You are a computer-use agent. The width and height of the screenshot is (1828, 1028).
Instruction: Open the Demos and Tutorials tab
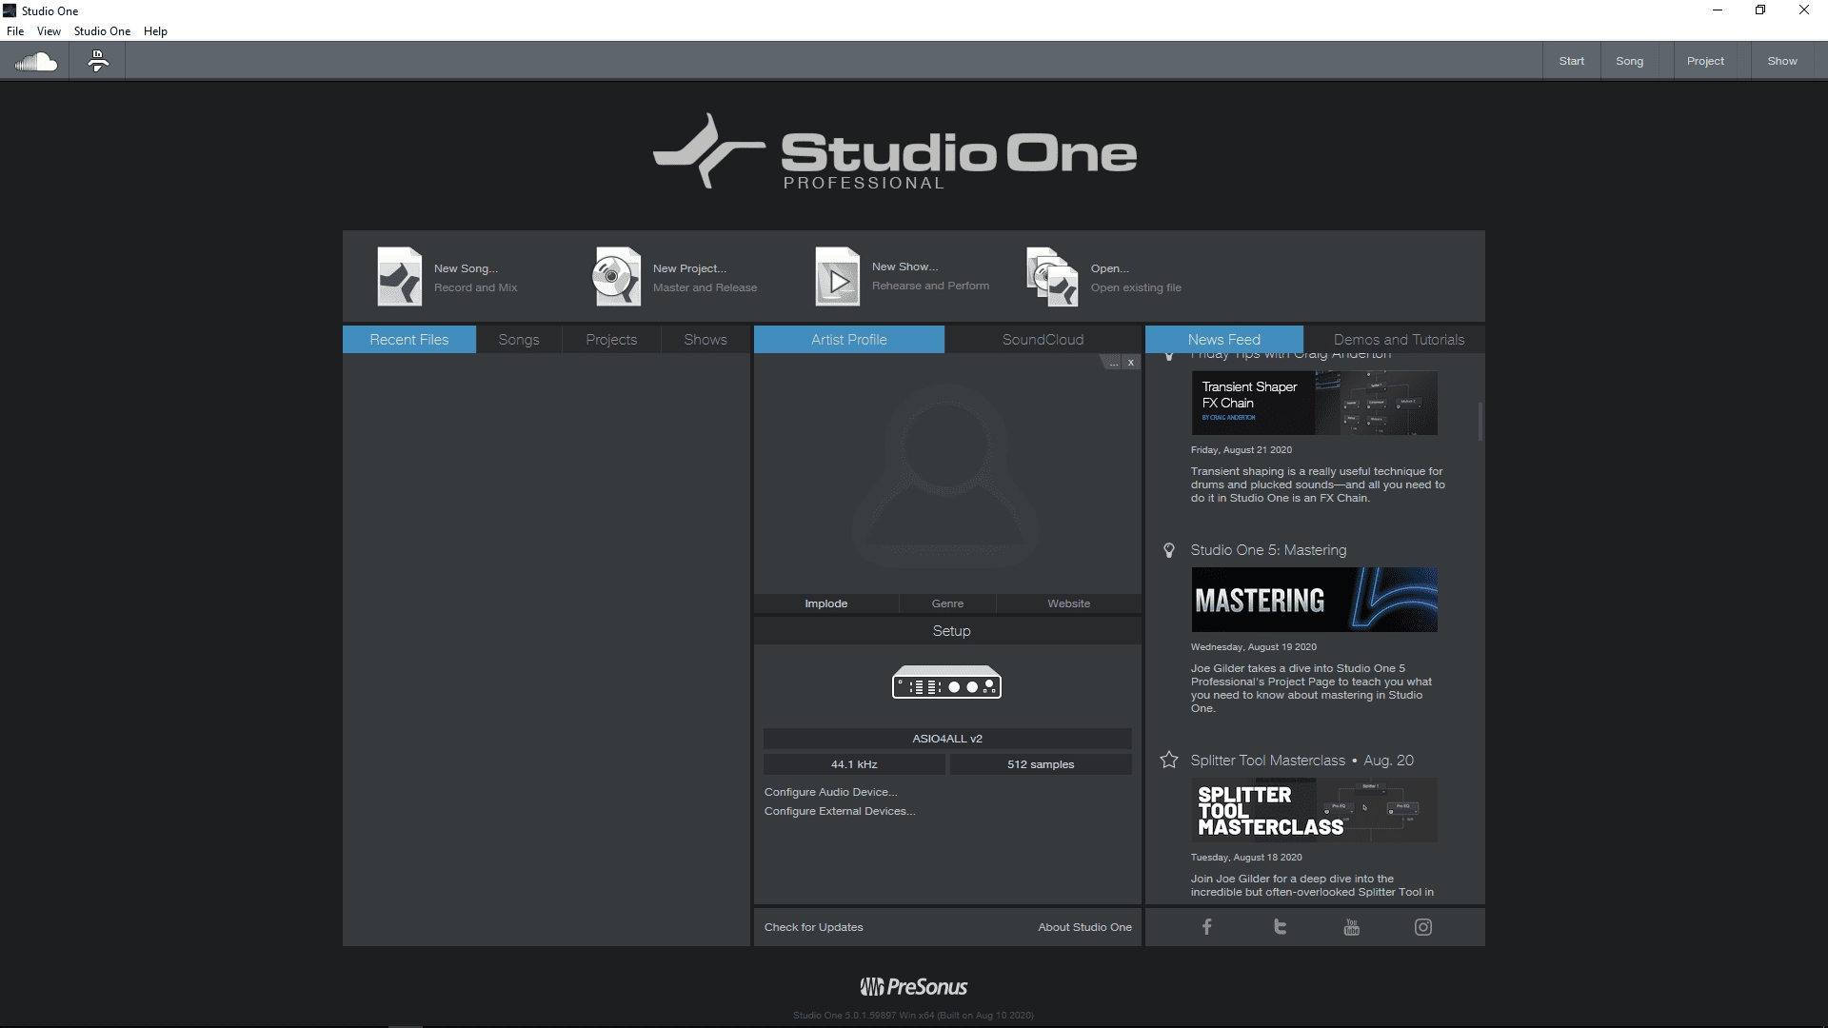click(x=1399, y=340)
